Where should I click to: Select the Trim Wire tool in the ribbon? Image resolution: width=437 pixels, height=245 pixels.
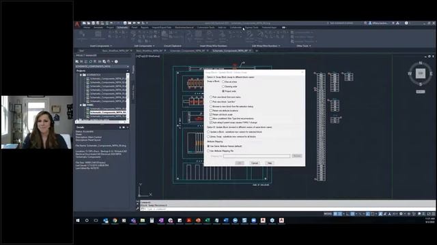260,36
